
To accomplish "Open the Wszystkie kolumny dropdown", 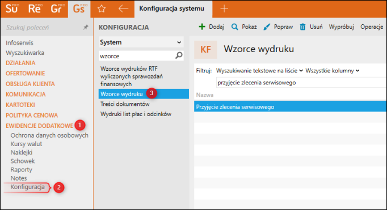I will 332,71.
